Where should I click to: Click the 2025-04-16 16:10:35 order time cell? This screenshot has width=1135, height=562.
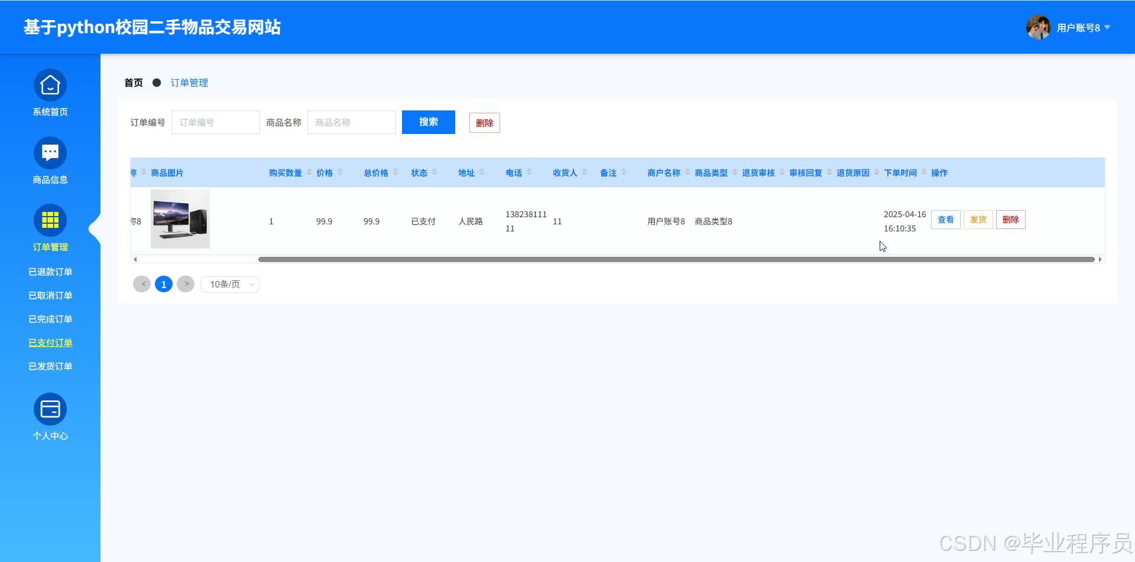905,221
